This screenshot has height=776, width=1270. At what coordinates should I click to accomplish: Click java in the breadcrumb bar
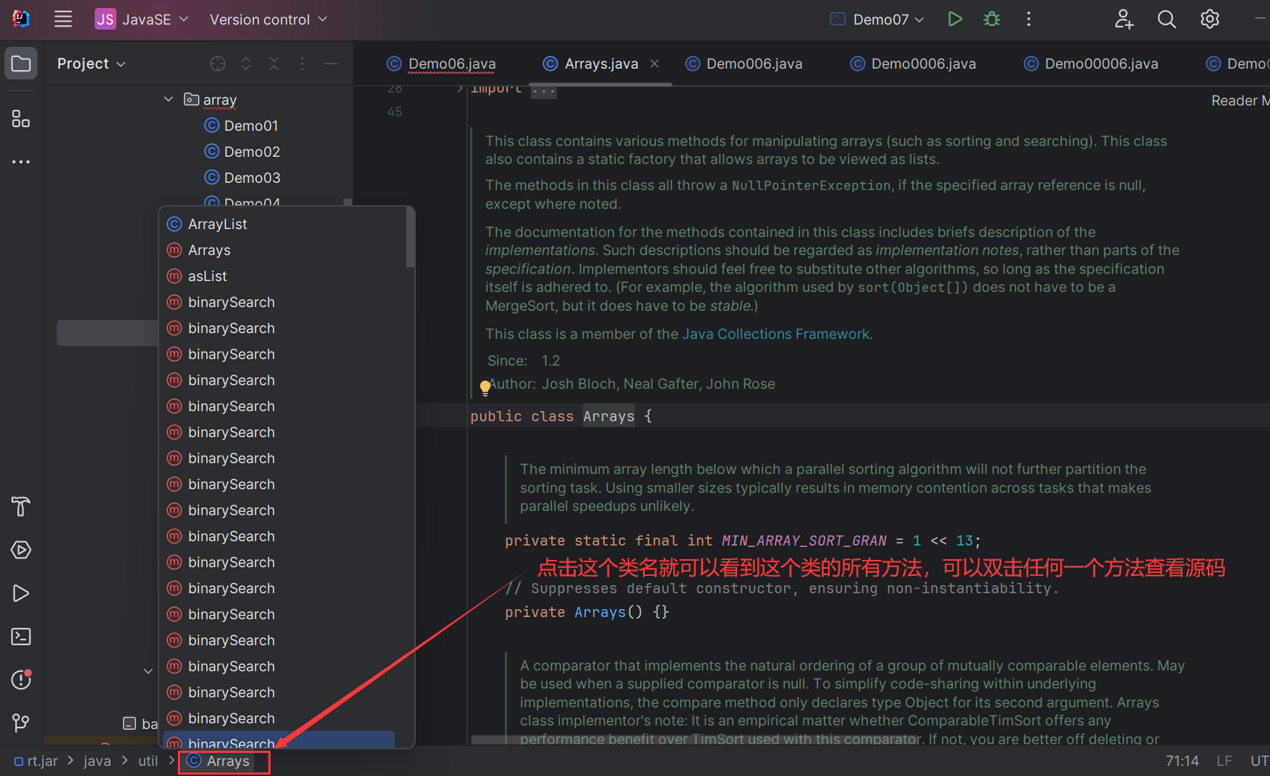click(x=97, y=761)
